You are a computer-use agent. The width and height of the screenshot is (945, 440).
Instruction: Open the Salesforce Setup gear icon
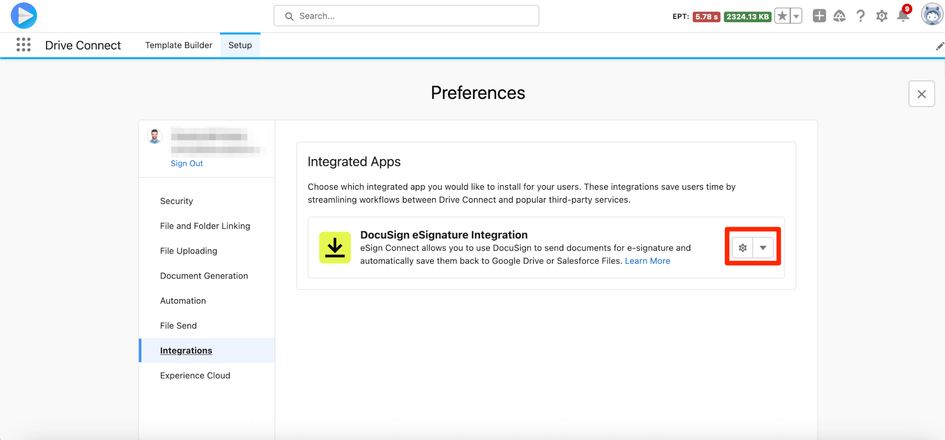click(x=882, y=16)
